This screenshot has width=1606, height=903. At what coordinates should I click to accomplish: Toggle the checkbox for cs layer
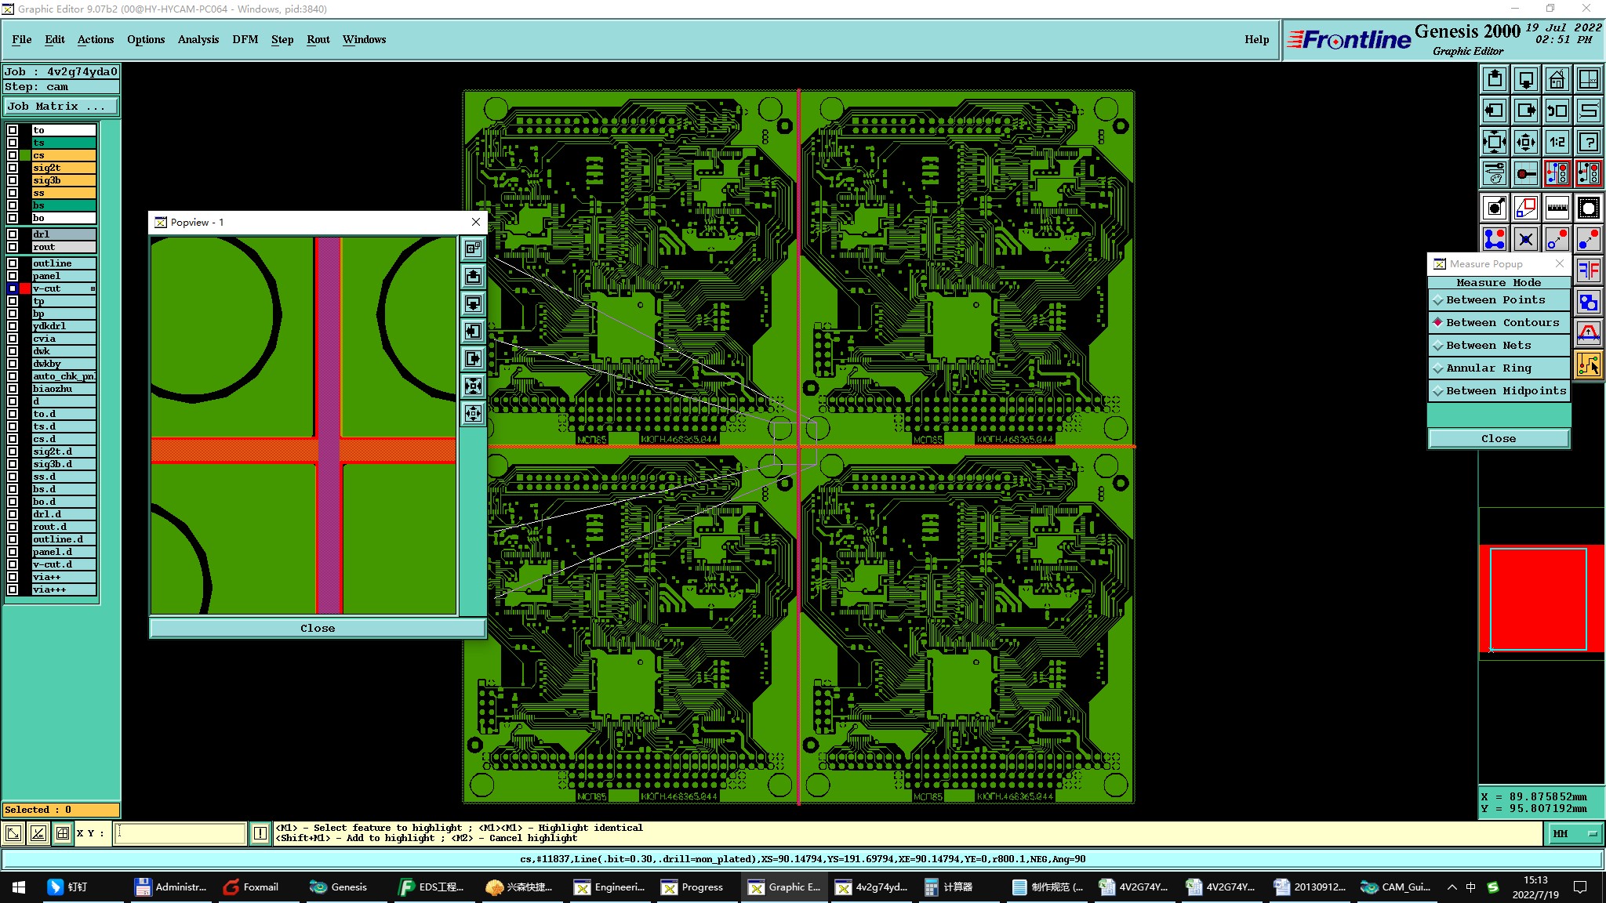pyautogui.click(x=13, y=155)
